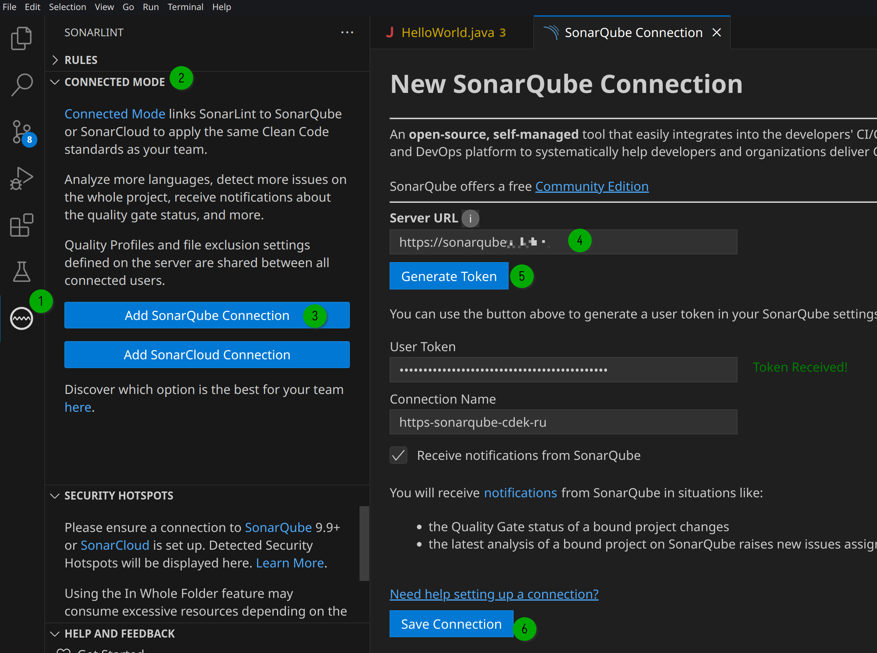This screenshot has width=877, height=653.
Task: Click the SONARLINT panel title
Action: 94,32
